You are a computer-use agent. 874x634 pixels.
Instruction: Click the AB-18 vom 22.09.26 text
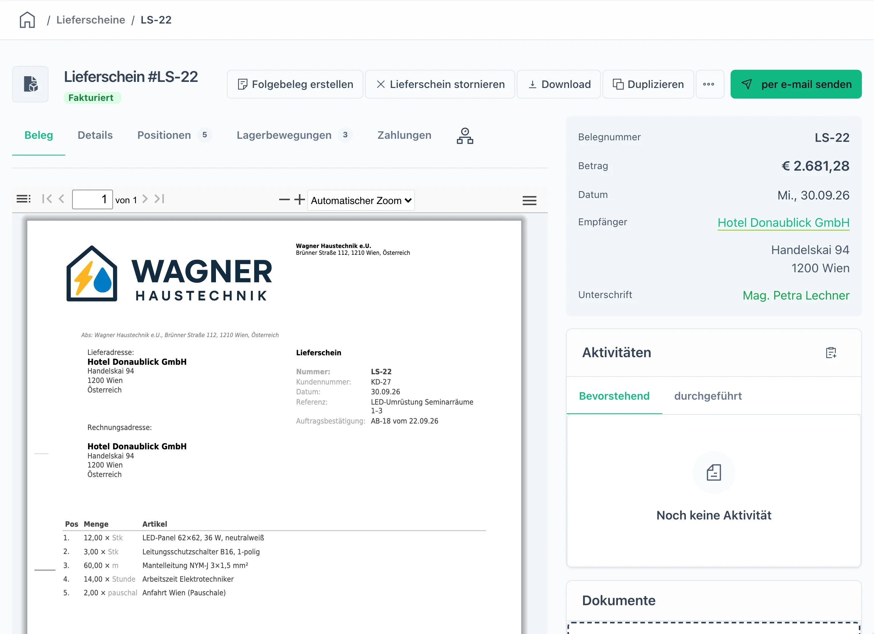click(x=404, y=421)
